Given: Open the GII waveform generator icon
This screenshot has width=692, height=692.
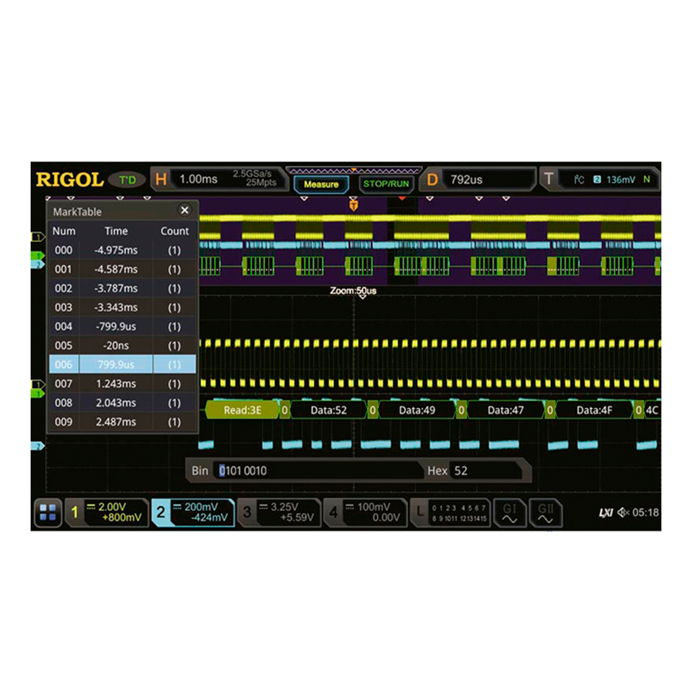Looking at the screenshot, I should coord(545,513).
